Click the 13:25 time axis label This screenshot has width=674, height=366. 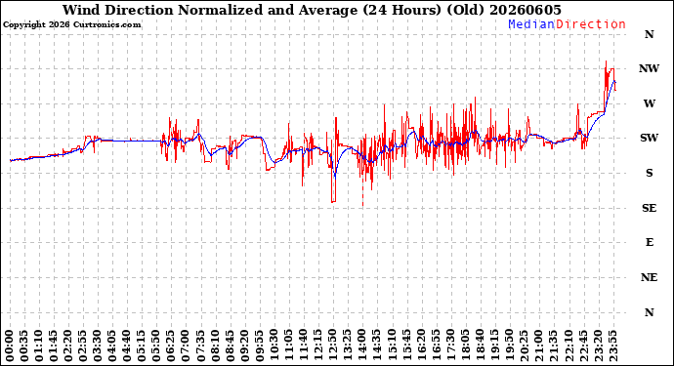[x=348, y=346]
